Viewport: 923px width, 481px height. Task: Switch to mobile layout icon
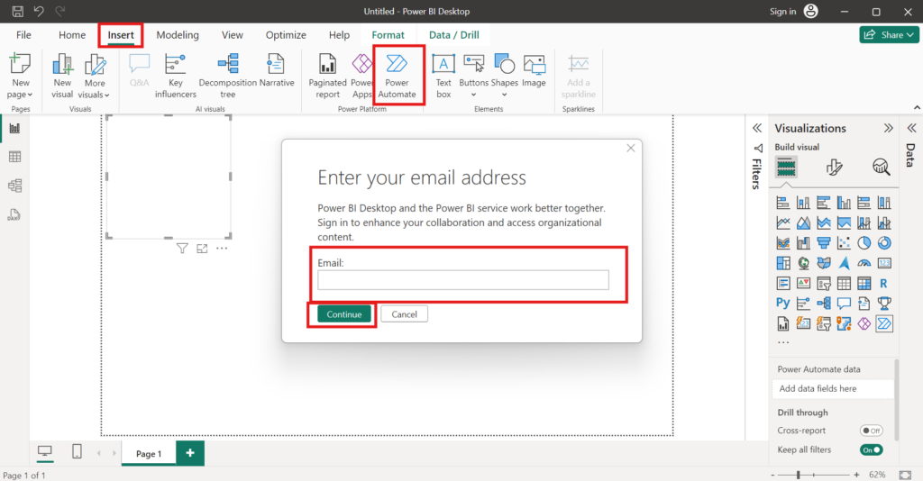pos(77,451)
